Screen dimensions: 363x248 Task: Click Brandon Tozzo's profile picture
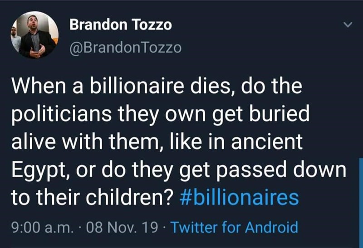pyautogui.click(x=34, y=34)
